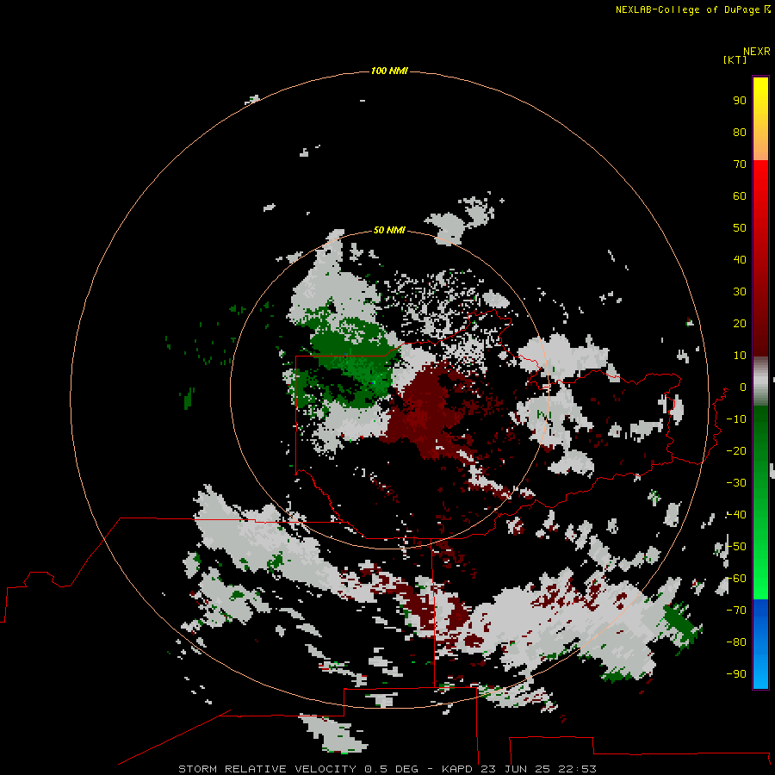The image size is (775, 775).
Task: Select the -20 value on velocity scale
Action: pos(736,450)
